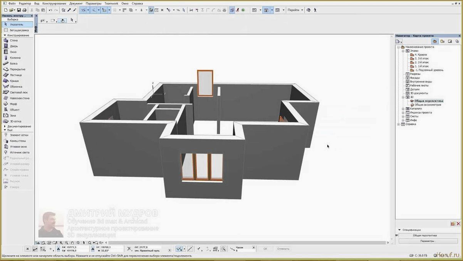This screenshot has width=463, height=261.
Task: Collapse the Спецификации section in Navigator
Action: pyautogui.click(x=399, y=230)
